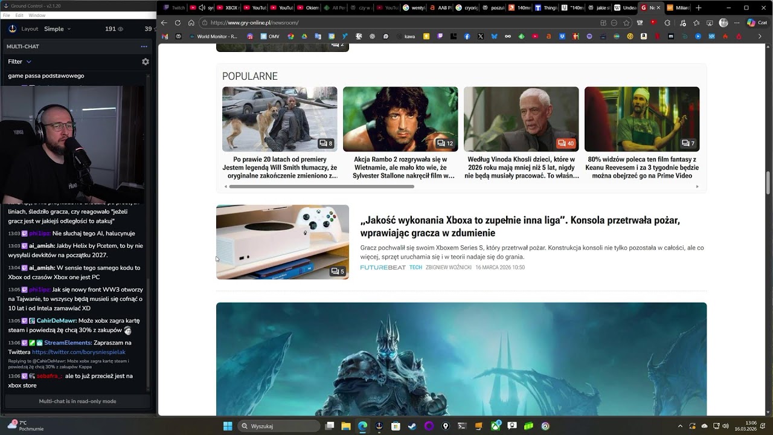This screenshot has width=773, height=435.
Task: Open the Edit menu in Ground Control
Action: [x=19, y=15]
